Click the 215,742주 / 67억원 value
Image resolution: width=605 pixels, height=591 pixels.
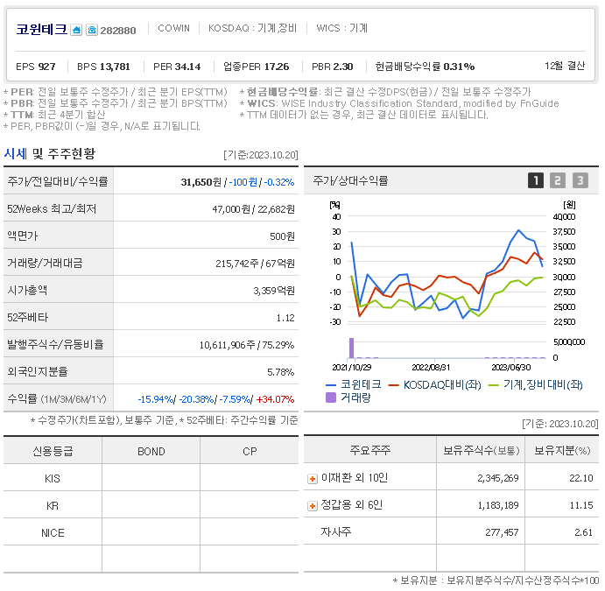click(255, 264)
